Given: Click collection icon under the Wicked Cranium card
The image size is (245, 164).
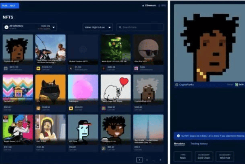Looking at the screenshot, I should (71, 68).
